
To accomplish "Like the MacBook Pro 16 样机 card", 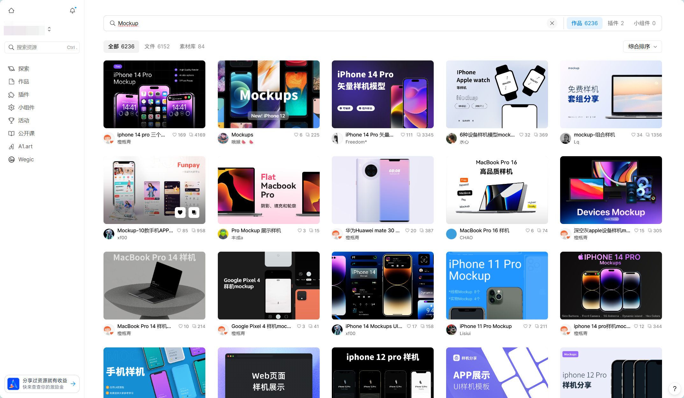I will click(x=528, y=231).
